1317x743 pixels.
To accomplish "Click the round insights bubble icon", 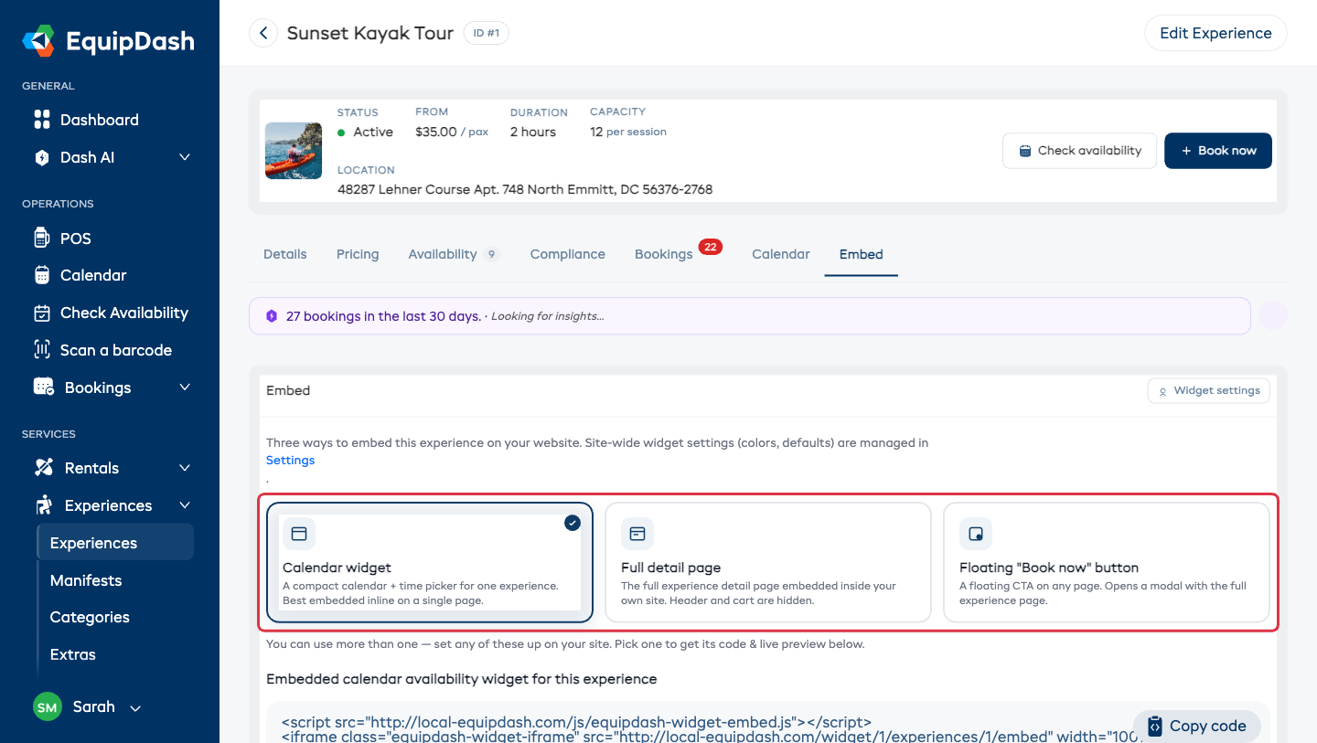I will click(1273, 315).
